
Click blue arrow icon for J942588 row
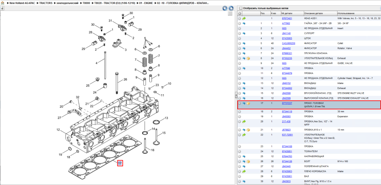[244, 93]
